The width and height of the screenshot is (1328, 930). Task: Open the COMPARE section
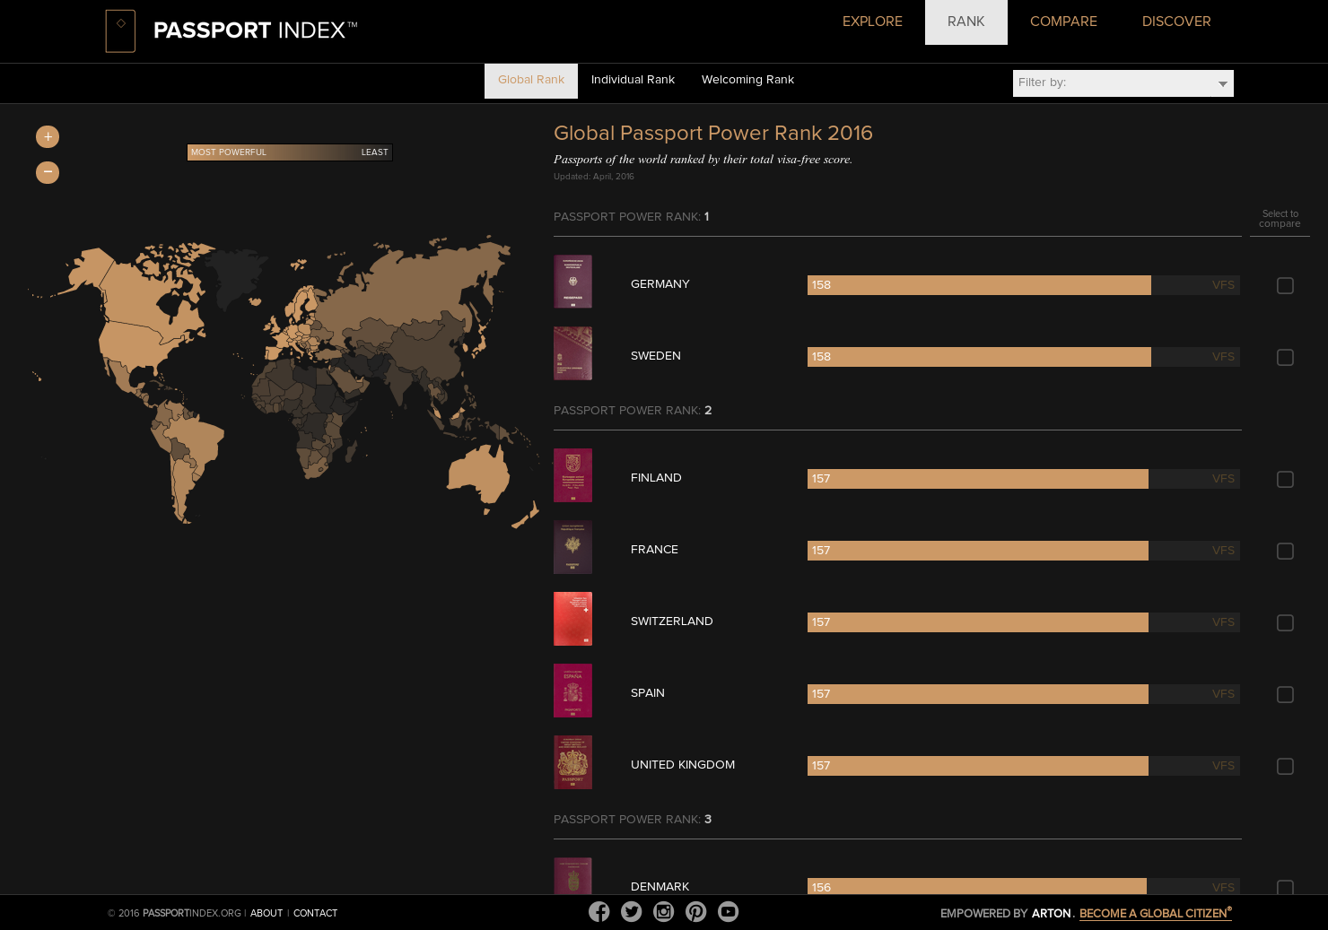pyautogui.click(x=1063, y=22)
